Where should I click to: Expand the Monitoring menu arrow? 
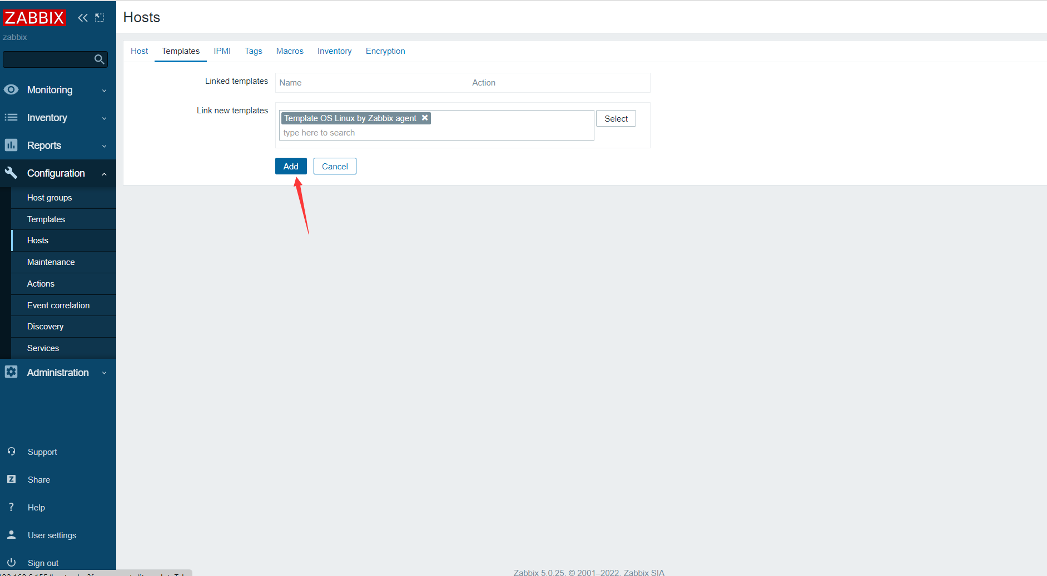tap(104, 91)
